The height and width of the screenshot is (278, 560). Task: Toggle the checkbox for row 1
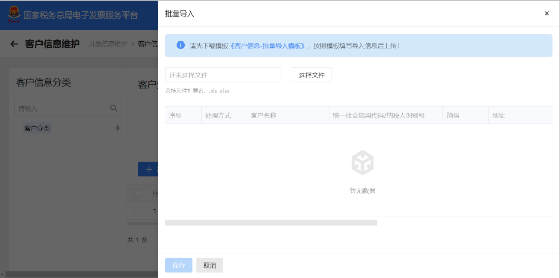click(138, 211)
